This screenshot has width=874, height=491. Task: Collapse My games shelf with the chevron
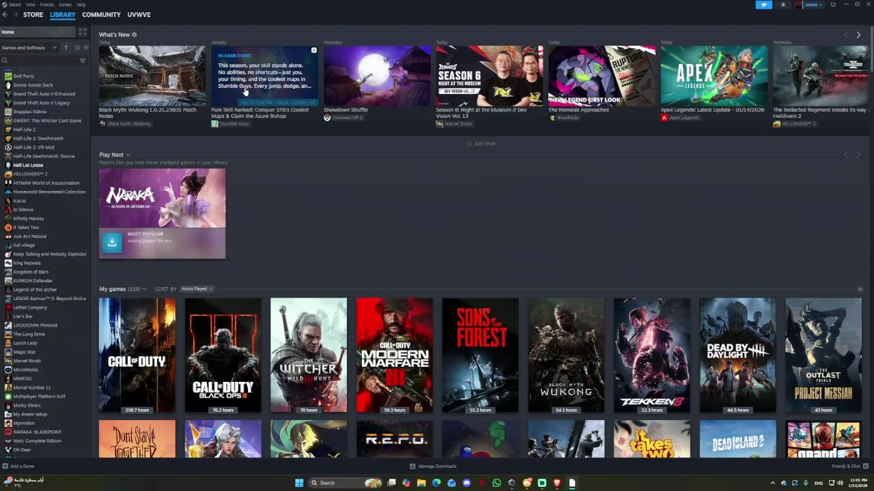tap(860, 289)
